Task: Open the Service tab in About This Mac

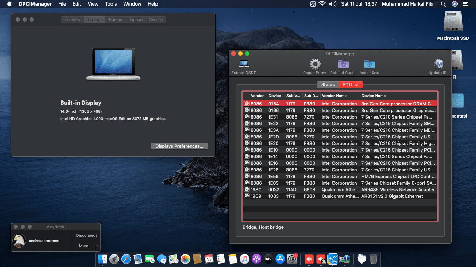Action: point(156,19)
